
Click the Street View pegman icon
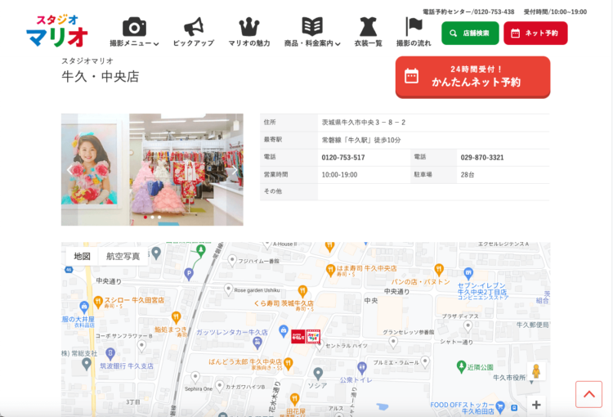[x=536, y=371]
